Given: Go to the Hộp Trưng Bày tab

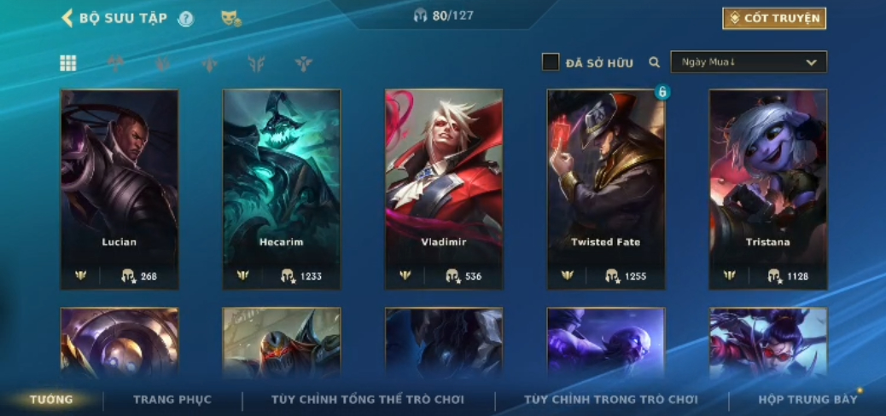Looking at the screenshot, I should pos(808,400).
